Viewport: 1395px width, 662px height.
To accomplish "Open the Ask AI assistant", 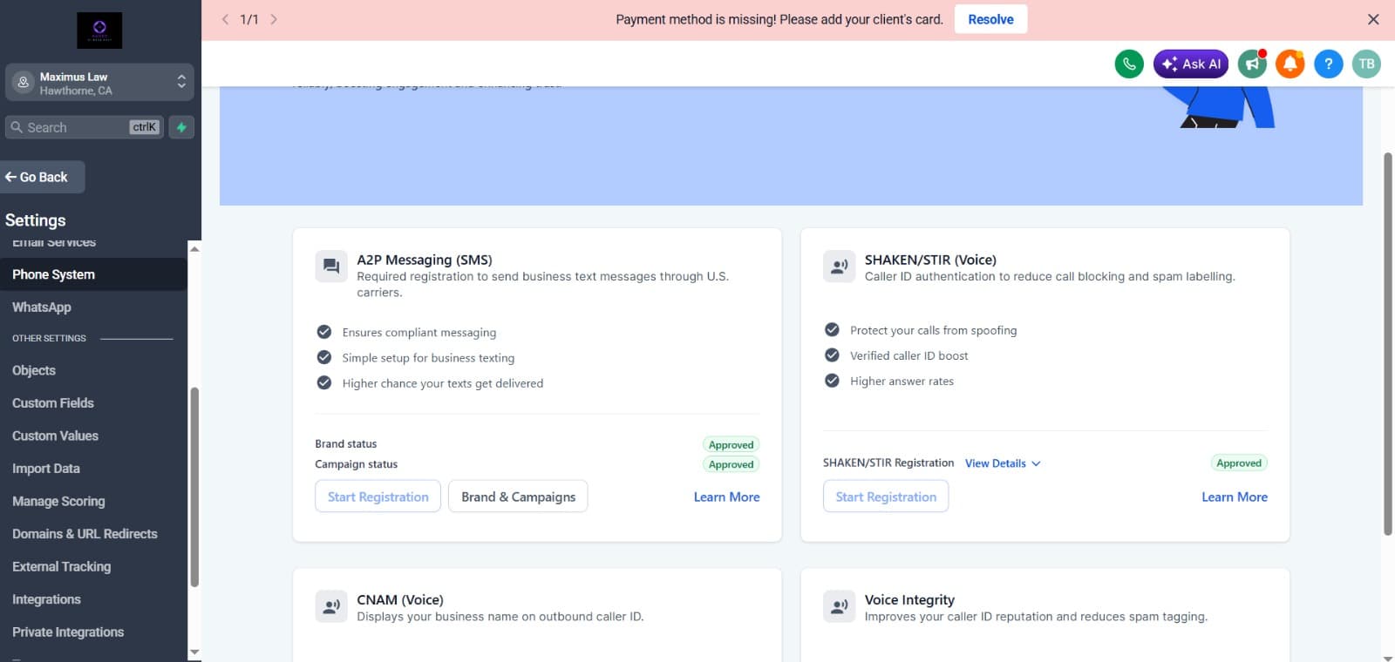I will tap(1191, 64).
